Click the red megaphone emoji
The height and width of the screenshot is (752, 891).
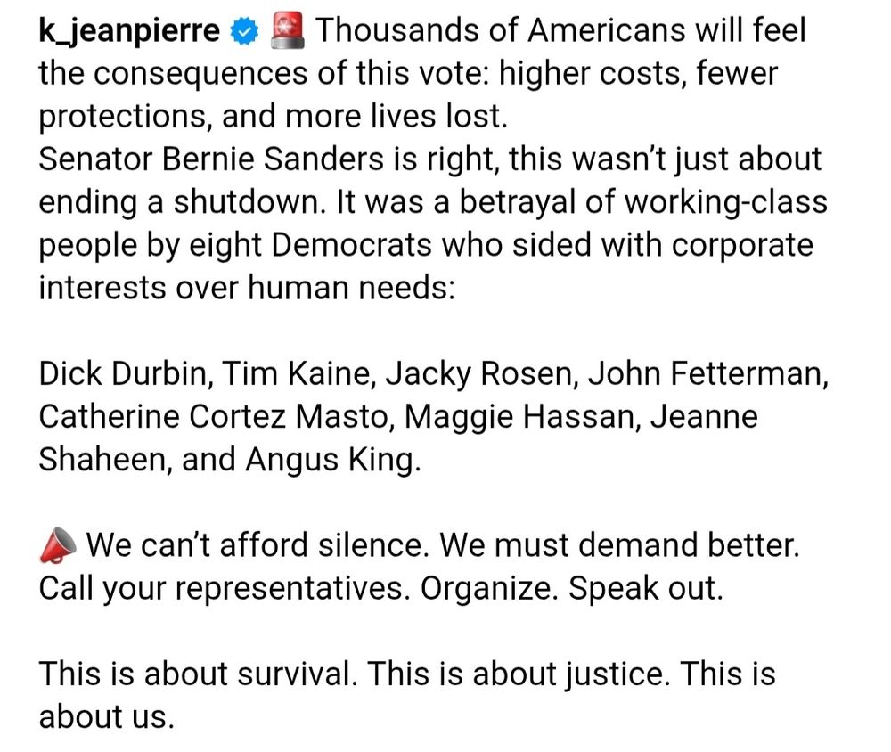pos(59,544)
